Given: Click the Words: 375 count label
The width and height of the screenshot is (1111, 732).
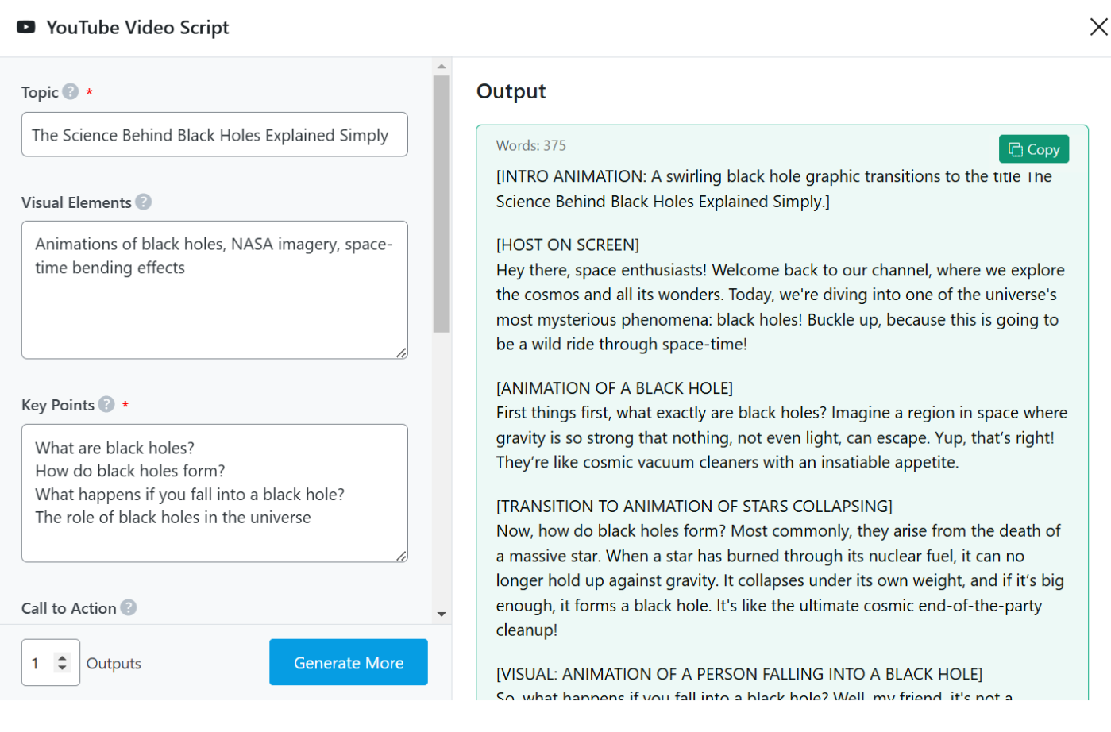Looking at the screenshot, I should coord(531,146).
